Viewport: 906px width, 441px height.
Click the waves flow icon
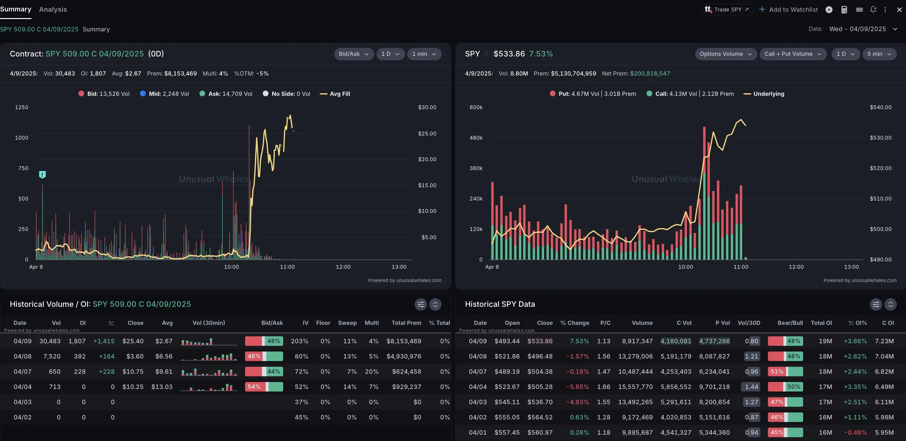coord(859,10)
